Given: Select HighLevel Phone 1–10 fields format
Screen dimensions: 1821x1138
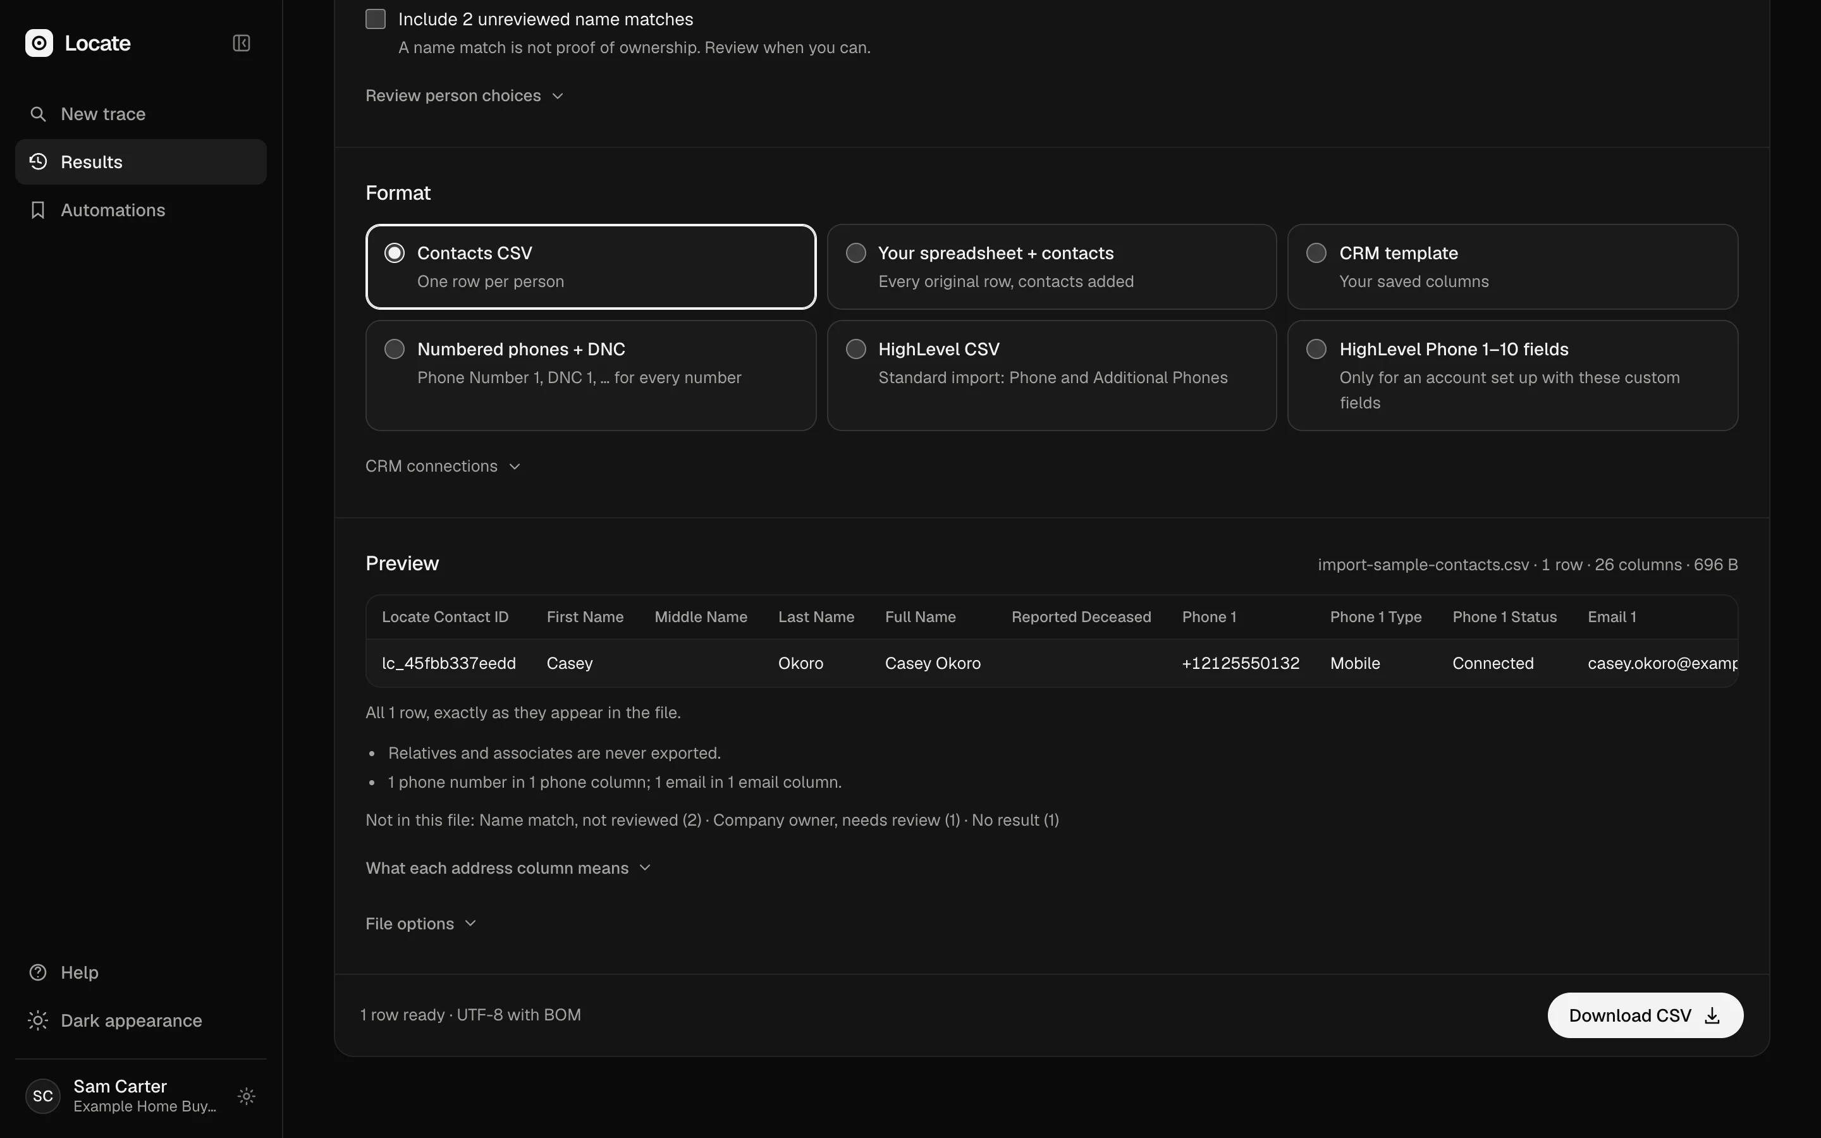Looking at the screenshot, I should pyautogui.click(x=1512, y=376).
